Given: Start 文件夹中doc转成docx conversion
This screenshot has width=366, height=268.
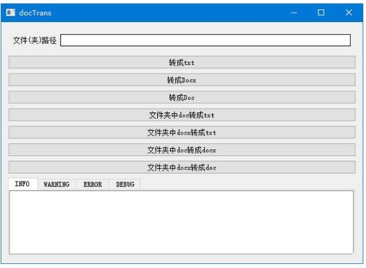Looking at the screenshot, I should pos(182,150).
